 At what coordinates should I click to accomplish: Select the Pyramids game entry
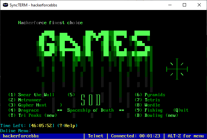(x=150, y=95)
